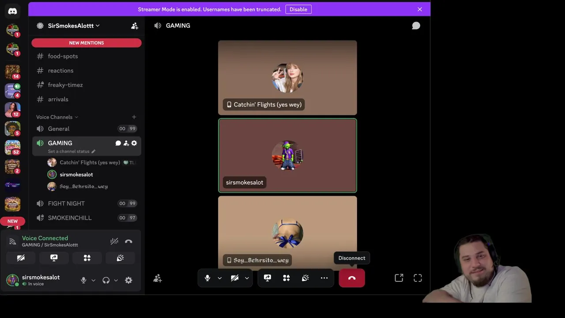Turn on camera in call controls
Viewport: 565px width, 318px height.
pos(235,278)
